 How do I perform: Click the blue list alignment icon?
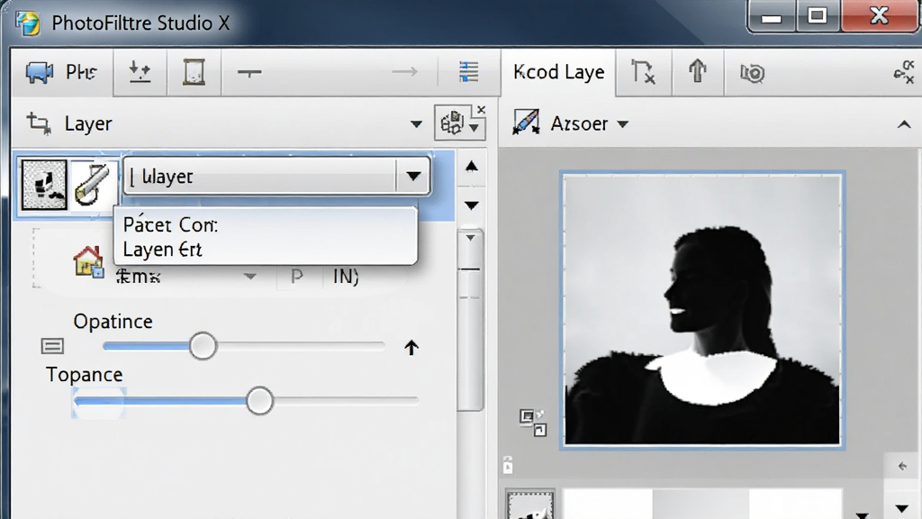tap(468, 72)
